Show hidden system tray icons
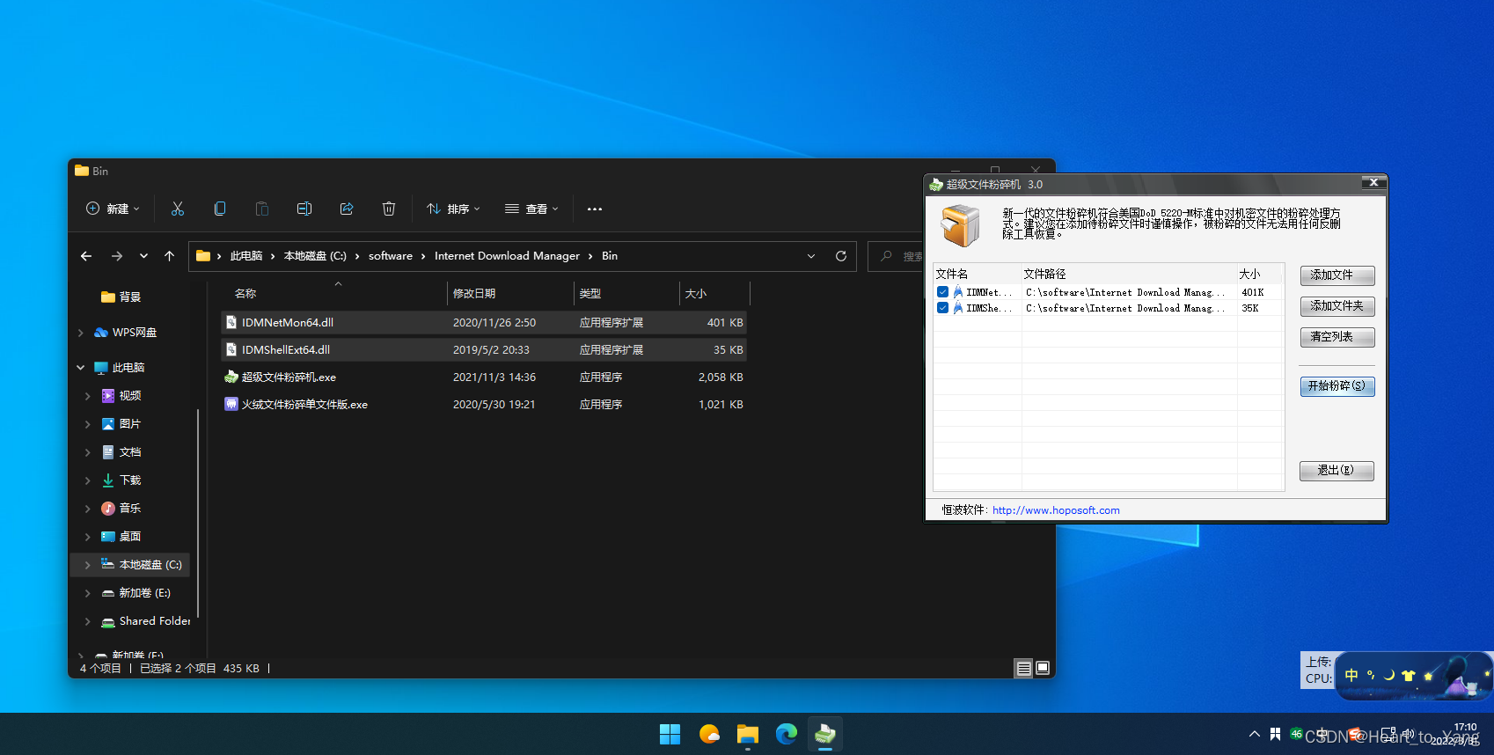1494x755 pixels. pos(1254,734)
